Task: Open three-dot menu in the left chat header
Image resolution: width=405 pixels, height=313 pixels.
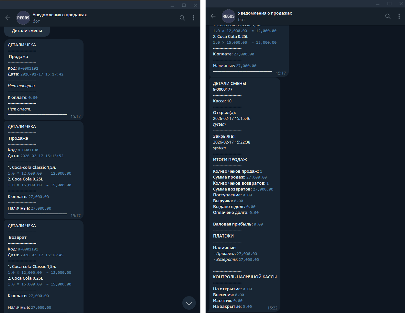Action: point(194,18)
